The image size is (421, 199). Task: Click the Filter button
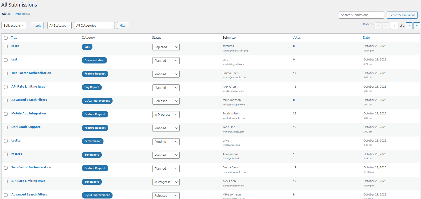pyautogui.click(x=123, y=26)
